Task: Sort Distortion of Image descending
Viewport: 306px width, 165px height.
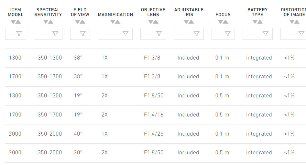Action: click(292, 22)
